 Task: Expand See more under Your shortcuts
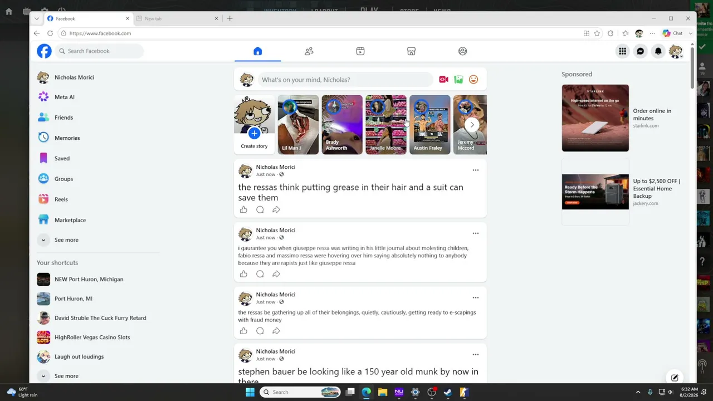pyautogui.click(x=66, y=376)
